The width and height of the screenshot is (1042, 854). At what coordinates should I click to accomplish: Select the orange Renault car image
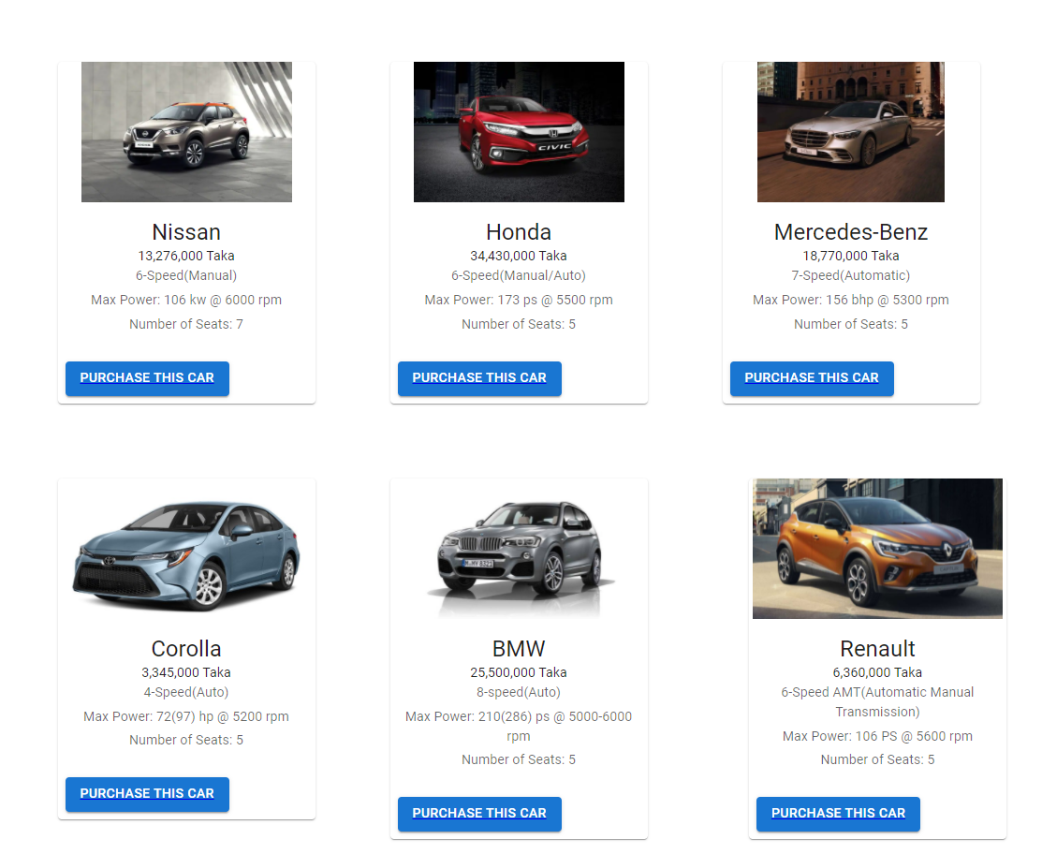(877, 549)
